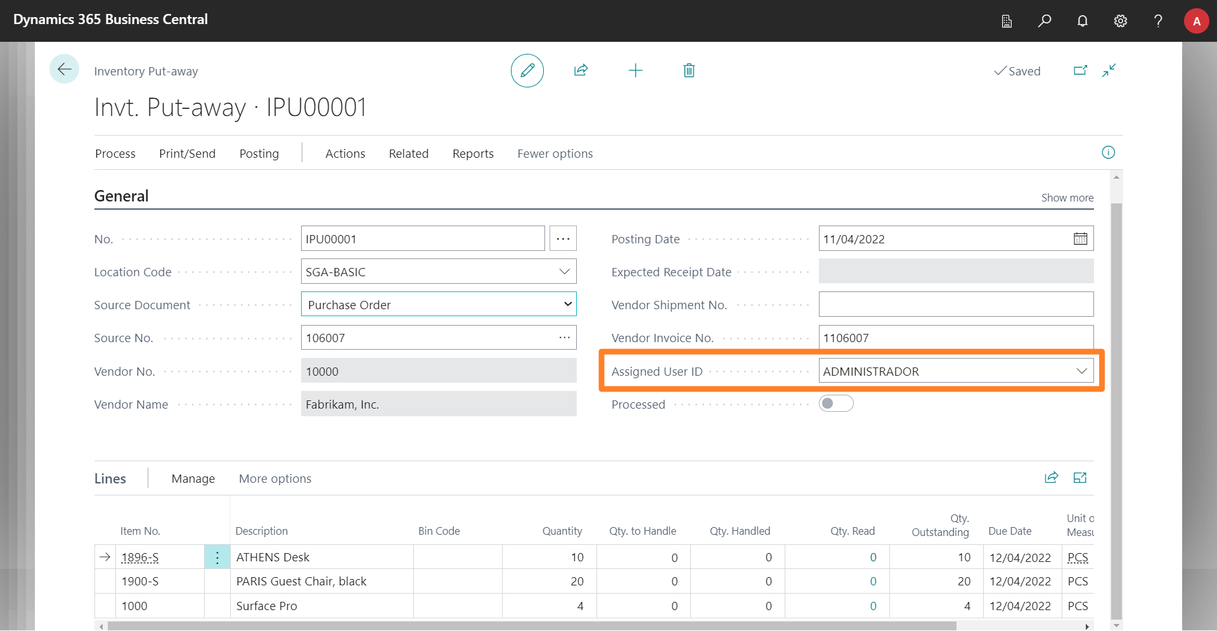Open the Print/Send menu

point(187,153)
